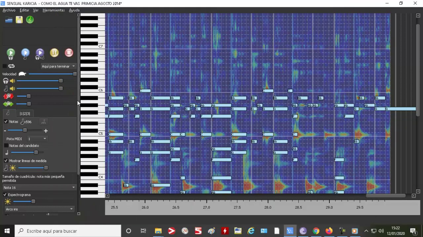Open the Nota 16 grid size dropdown
The width and height of the screenshot is (423, 237).
[x=39, y=187]
